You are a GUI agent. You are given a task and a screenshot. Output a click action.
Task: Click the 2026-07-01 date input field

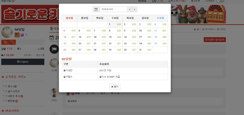113,9
